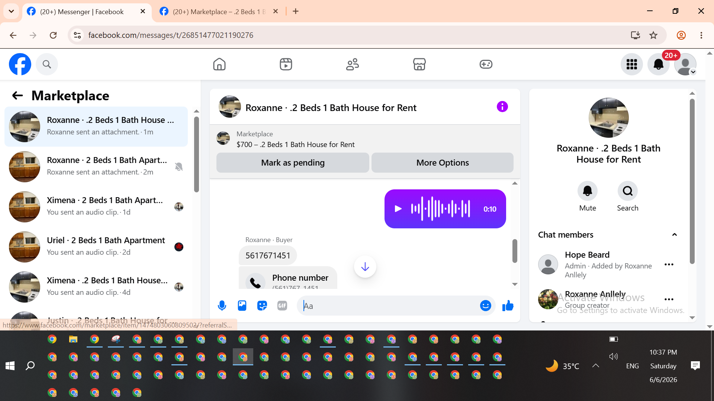Open the Friends icon
This screenshot has width=714, height=401.
[x=353, y=64]
